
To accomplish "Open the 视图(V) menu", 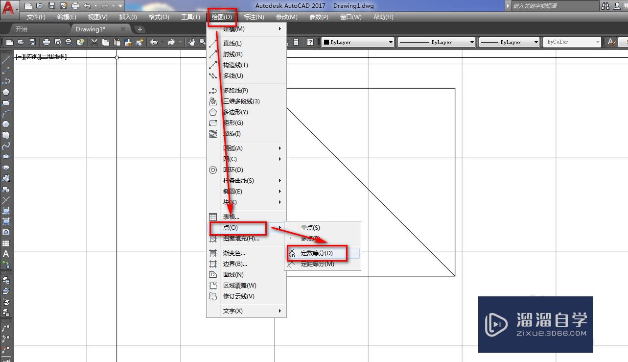I will [97, 17].
